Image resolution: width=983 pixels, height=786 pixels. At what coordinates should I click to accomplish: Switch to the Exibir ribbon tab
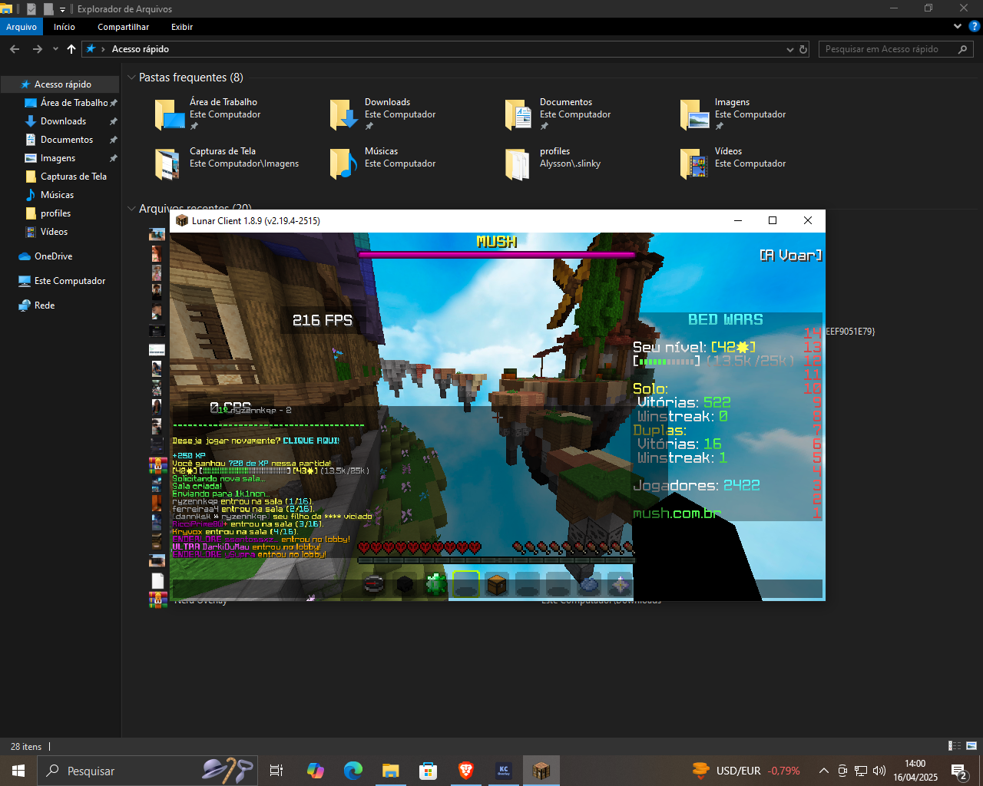[x=182, y=27]
